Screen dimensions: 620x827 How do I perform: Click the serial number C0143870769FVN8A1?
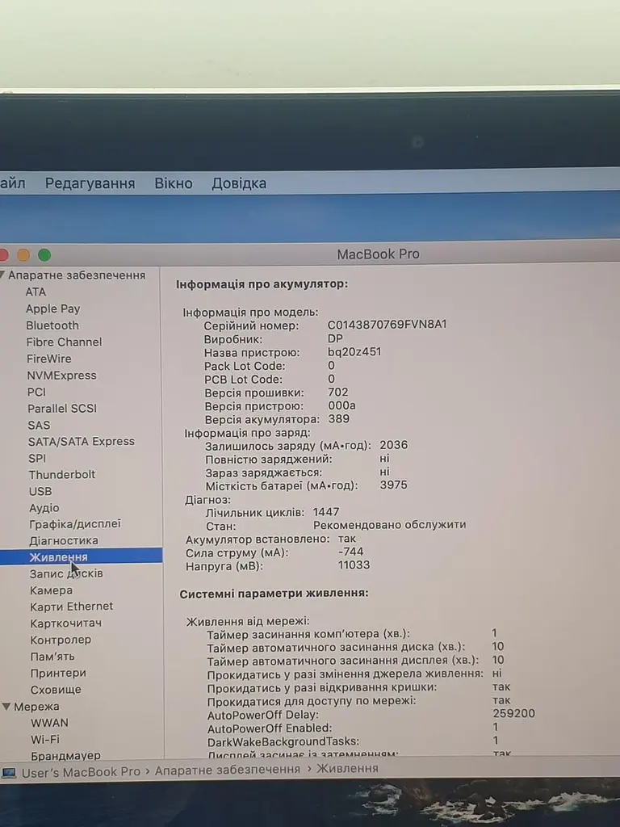pyautogui.click(x=387, y=325)
